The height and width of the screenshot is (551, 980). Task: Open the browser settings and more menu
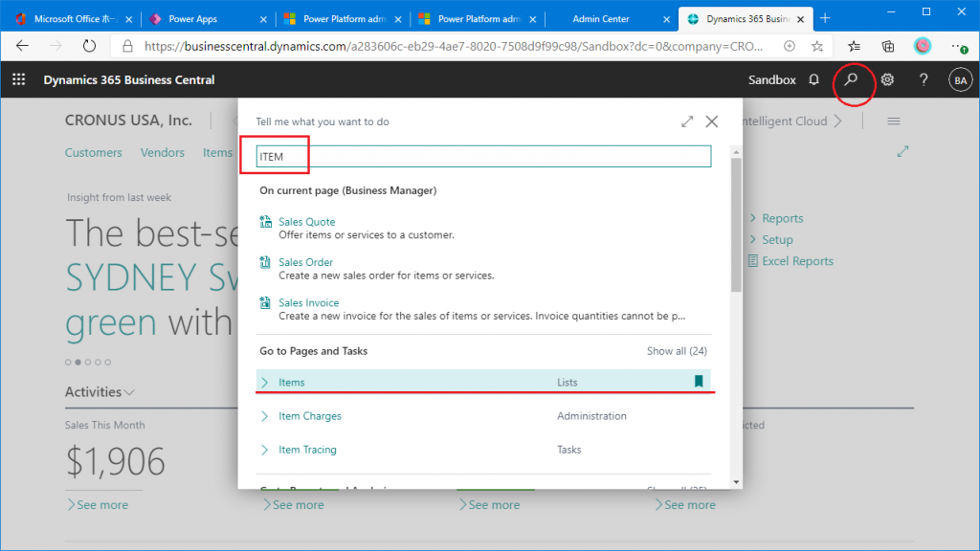959,46
